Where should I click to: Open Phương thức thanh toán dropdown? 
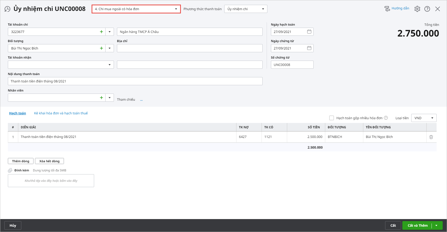pyautogui.click(x=263, y=9)
